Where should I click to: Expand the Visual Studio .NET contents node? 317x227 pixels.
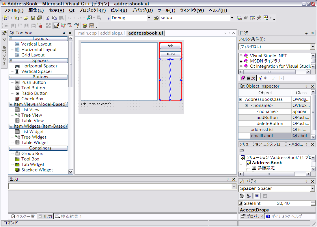(241, 56)
